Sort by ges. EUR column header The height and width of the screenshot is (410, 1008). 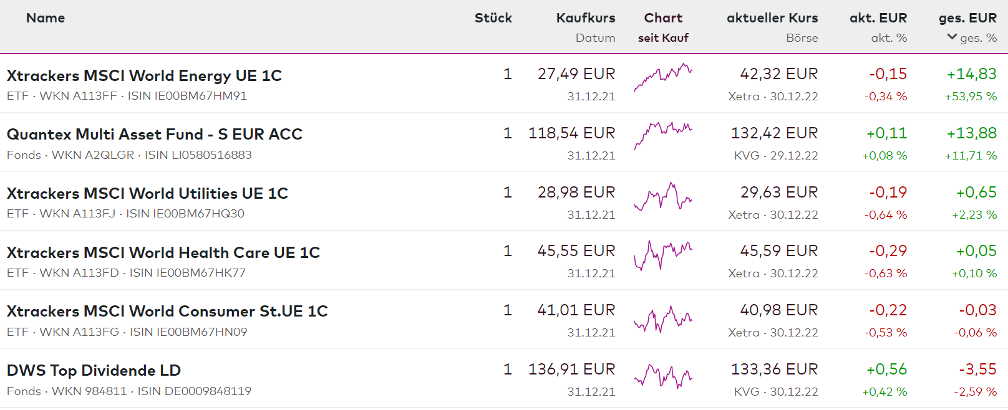click(x=967, y=18)
